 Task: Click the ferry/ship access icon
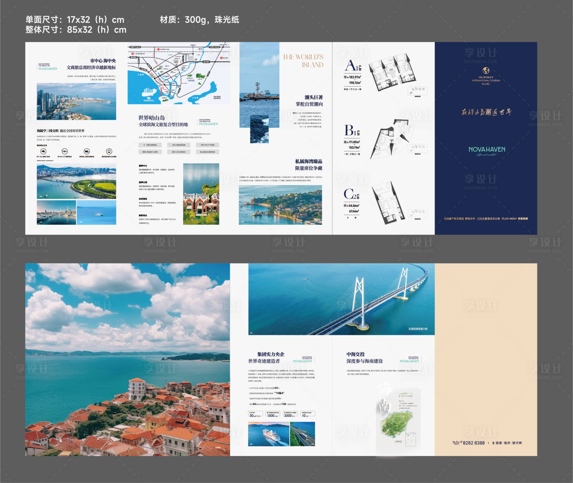pos(86,151)
